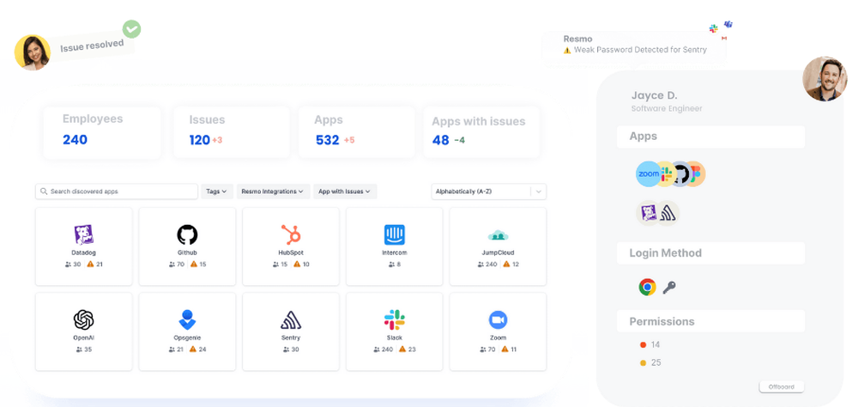Open the Datadog app card icon

click(x=84, y=234)
